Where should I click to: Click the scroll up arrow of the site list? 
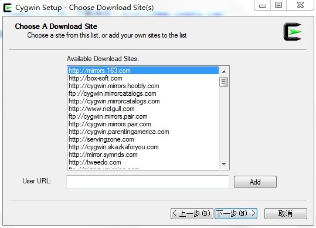point(224,72)
